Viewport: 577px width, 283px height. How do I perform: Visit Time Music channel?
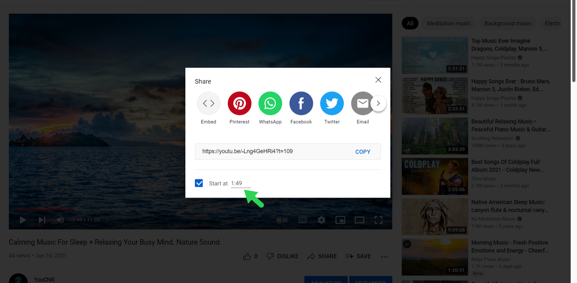pos(483,179)
